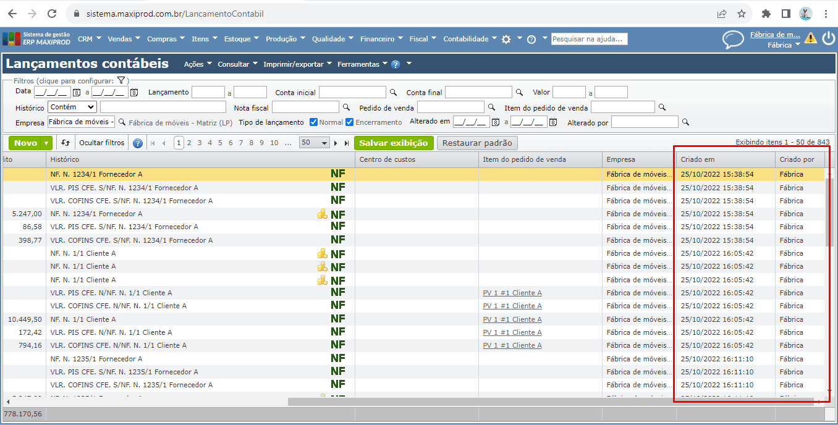838x425 pixels.
Task: Click Ocultar filtros
Action: pos(102,143)
